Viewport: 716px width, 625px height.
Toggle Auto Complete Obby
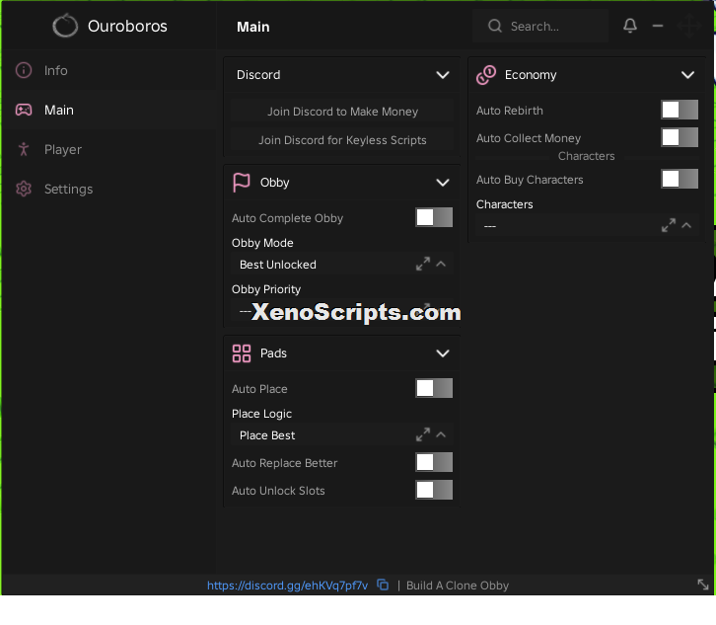434,217
